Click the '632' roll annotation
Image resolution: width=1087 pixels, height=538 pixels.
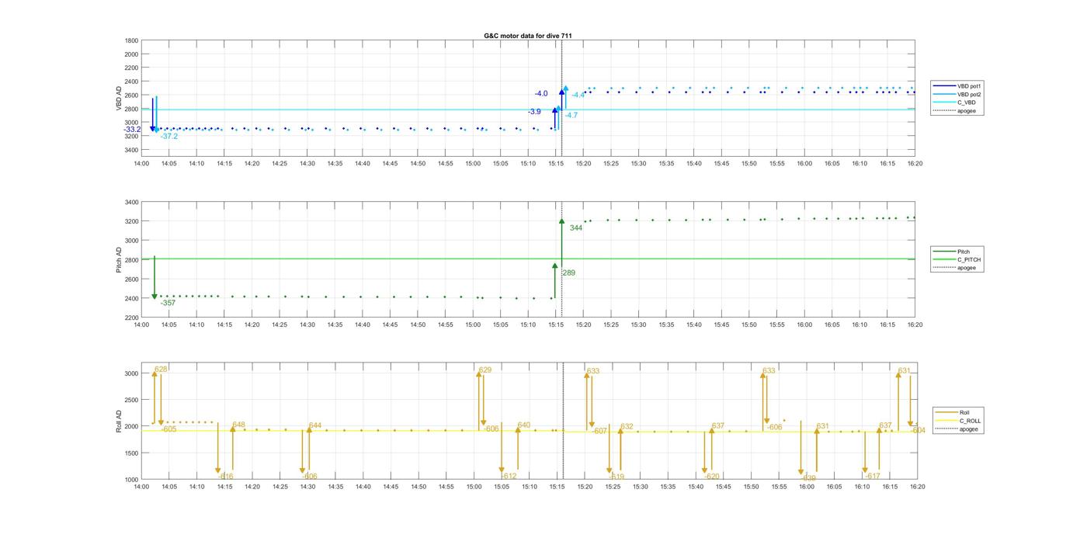(627, 426)
